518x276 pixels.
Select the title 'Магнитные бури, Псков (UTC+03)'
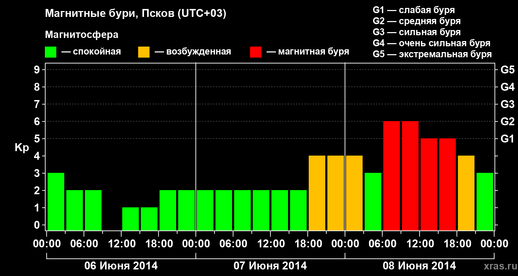pyautogui.click(x=136, y=14)
